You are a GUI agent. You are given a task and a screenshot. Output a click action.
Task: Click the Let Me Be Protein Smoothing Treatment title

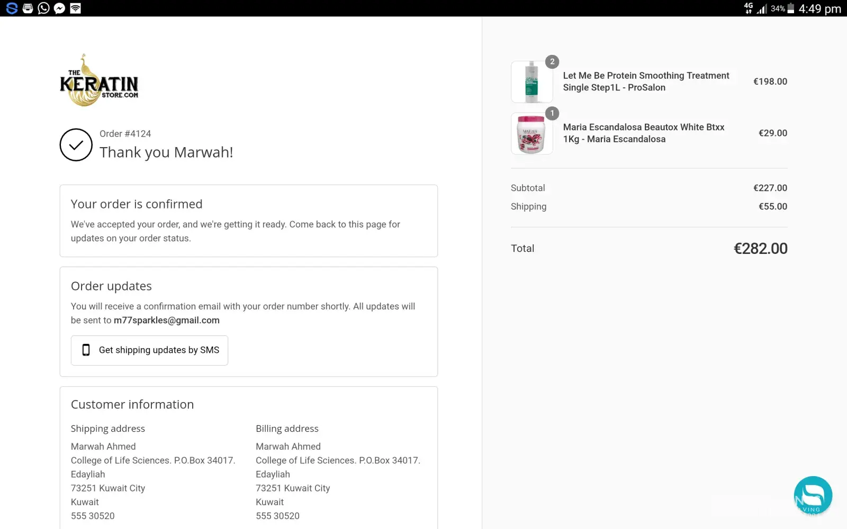(x=646, y=81)
